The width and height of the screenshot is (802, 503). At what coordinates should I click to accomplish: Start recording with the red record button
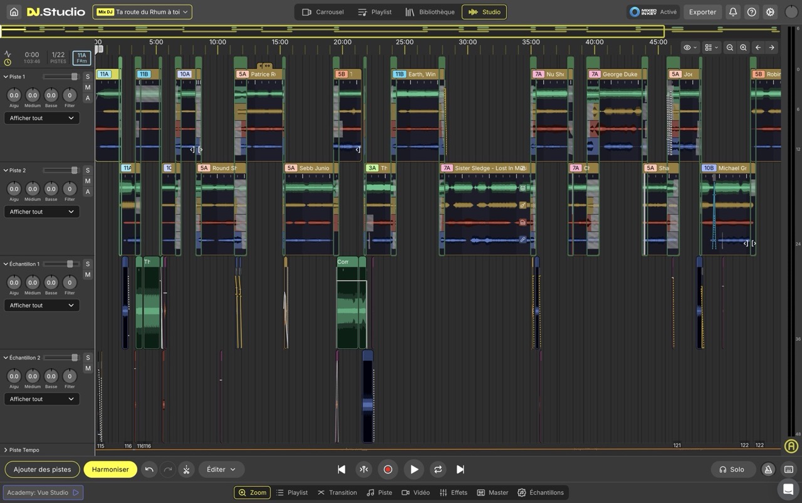388,469
